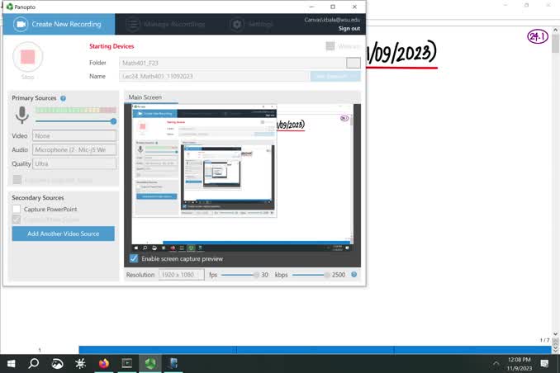Toggle Enable screen capture preview checkbox
Screen dimensions: 560x373
(135, 258)
